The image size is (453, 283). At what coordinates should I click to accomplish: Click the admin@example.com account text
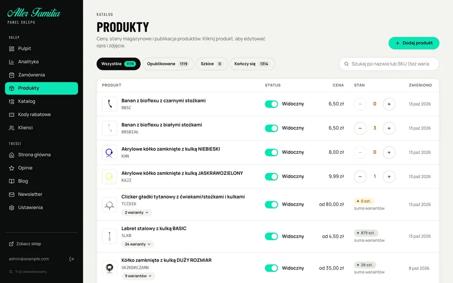point(29,259)
